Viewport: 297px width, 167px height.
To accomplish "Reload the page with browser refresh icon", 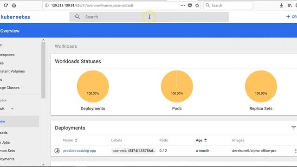I will (6, 5).
